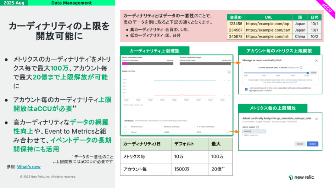Open the What's new reference link
Viewport: 335px width, 188px height.
pos(29,167)
